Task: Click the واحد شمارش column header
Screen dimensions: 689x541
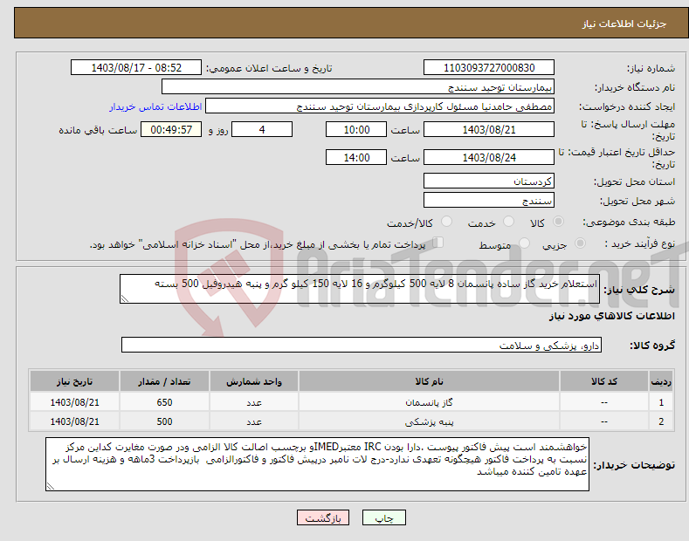Action: (x=254, y=381)
